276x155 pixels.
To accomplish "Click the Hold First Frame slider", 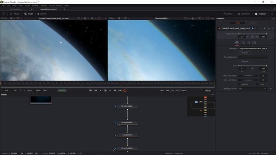I will click(248, 76).
